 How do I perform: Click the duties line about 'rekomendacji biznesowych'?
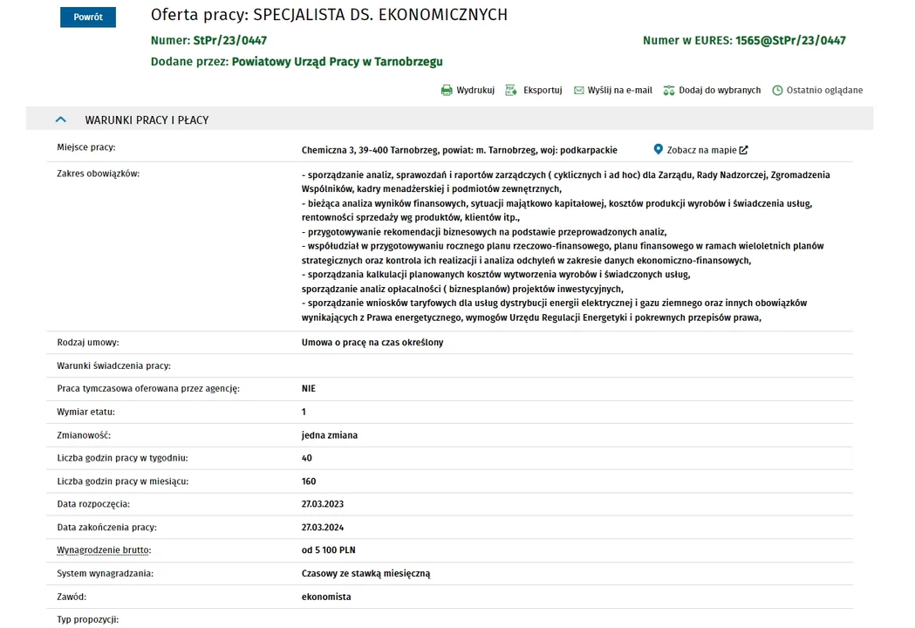[484, 232]
